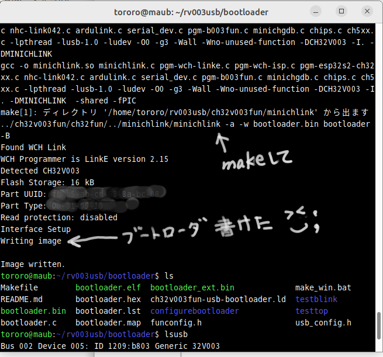This screenshot has width=383, height=357.
Task: Click 'WCH Programmer is LinkE version 2.15'
Action: (x=85, y=159)
